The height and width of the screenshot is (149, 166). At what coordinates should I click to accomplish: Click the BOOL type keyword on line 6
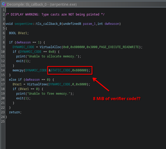[13, 33]
